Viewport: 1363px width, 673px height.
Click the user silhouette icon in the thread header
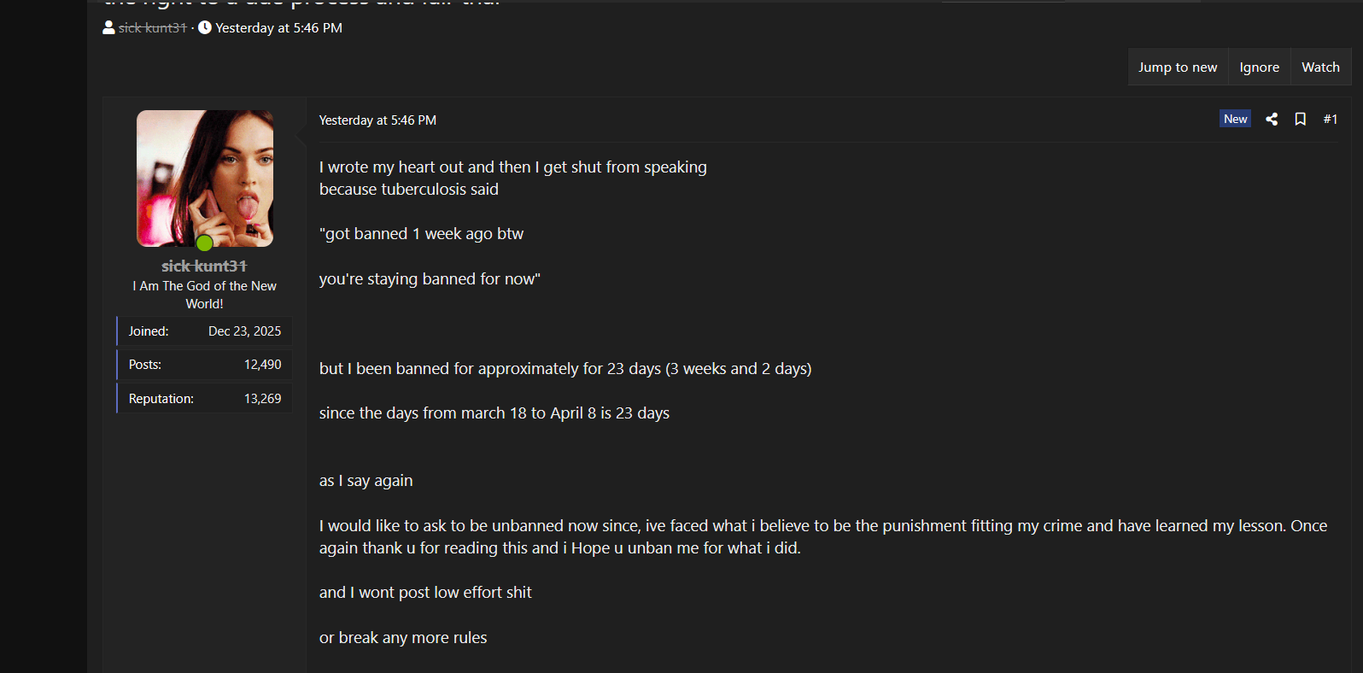pos(108,28)
